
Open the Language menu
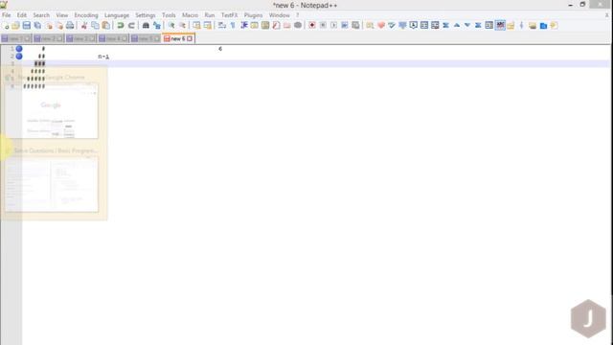(117, 15)
